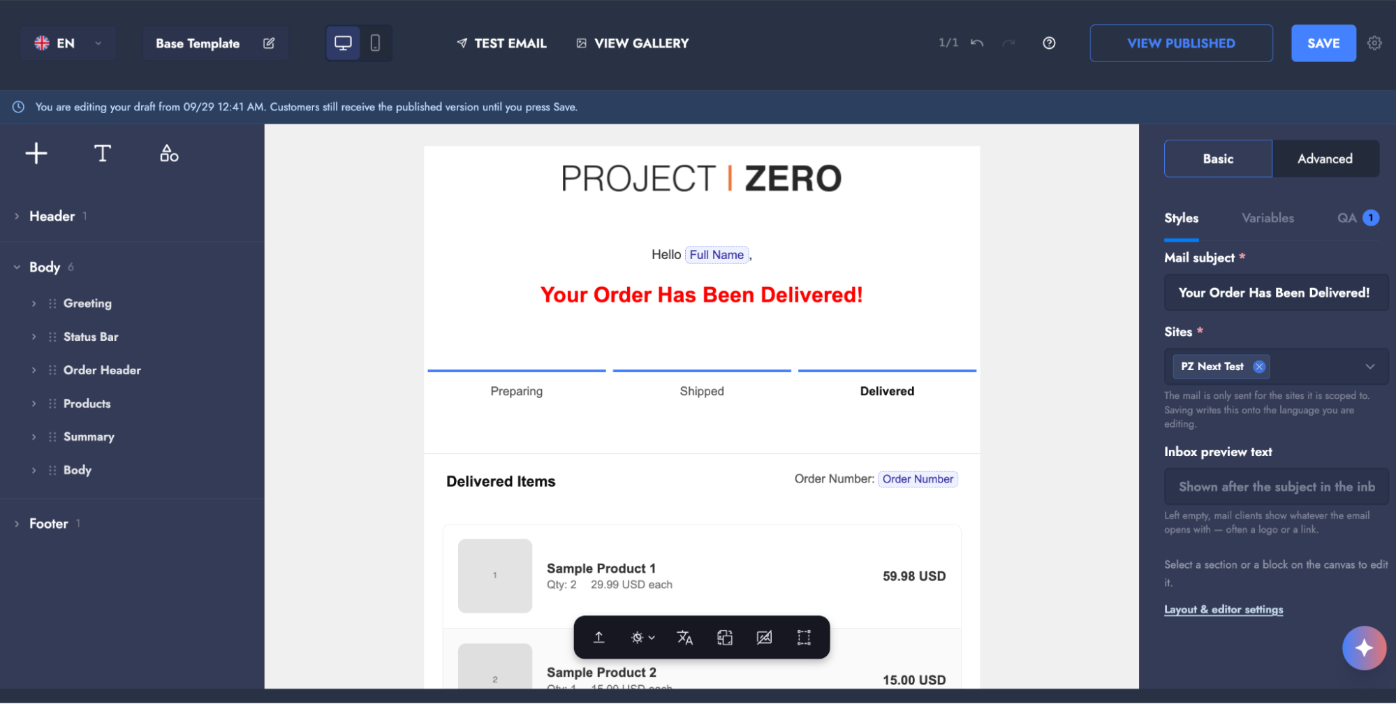Click the dashed selection box icon
1396x704 pixels.
tap(804, 637)
